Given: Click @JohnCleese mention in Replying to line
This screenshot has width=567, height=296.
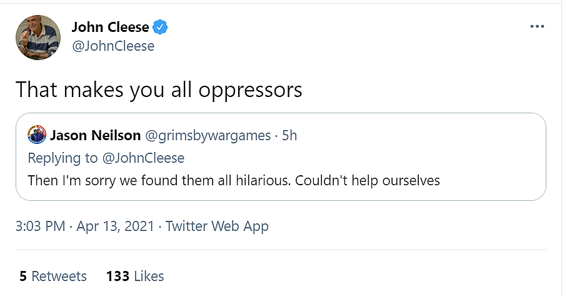Looking at the screenshot, I should coord(143,158).
